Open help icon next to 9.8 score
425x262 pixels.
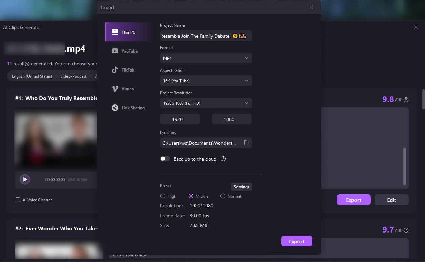point(406,100)
